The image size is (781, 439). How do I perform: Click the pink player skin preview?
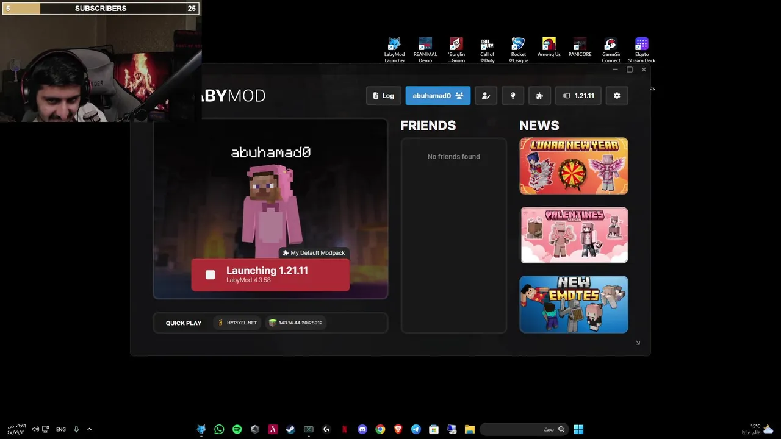point(271,210)
